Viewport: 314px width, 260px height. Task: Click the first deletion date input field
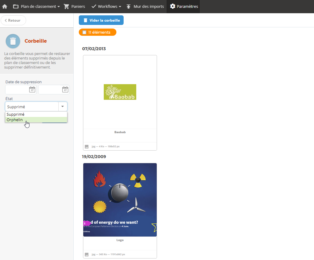17,90
